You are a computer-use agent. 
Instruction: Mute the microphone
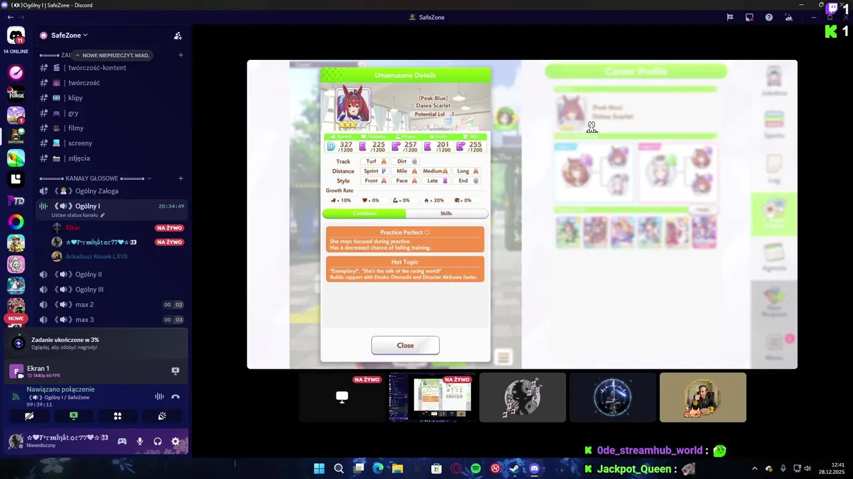(x=140, y=441)
